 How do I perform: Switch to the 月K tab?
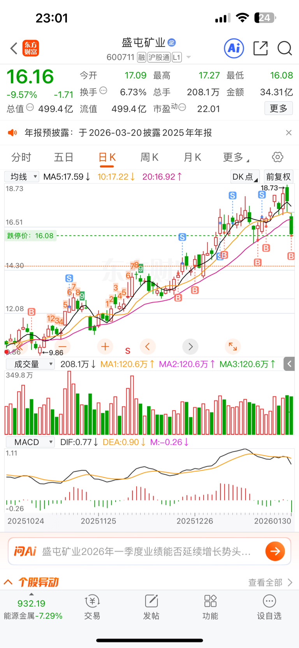pos(192,157)
